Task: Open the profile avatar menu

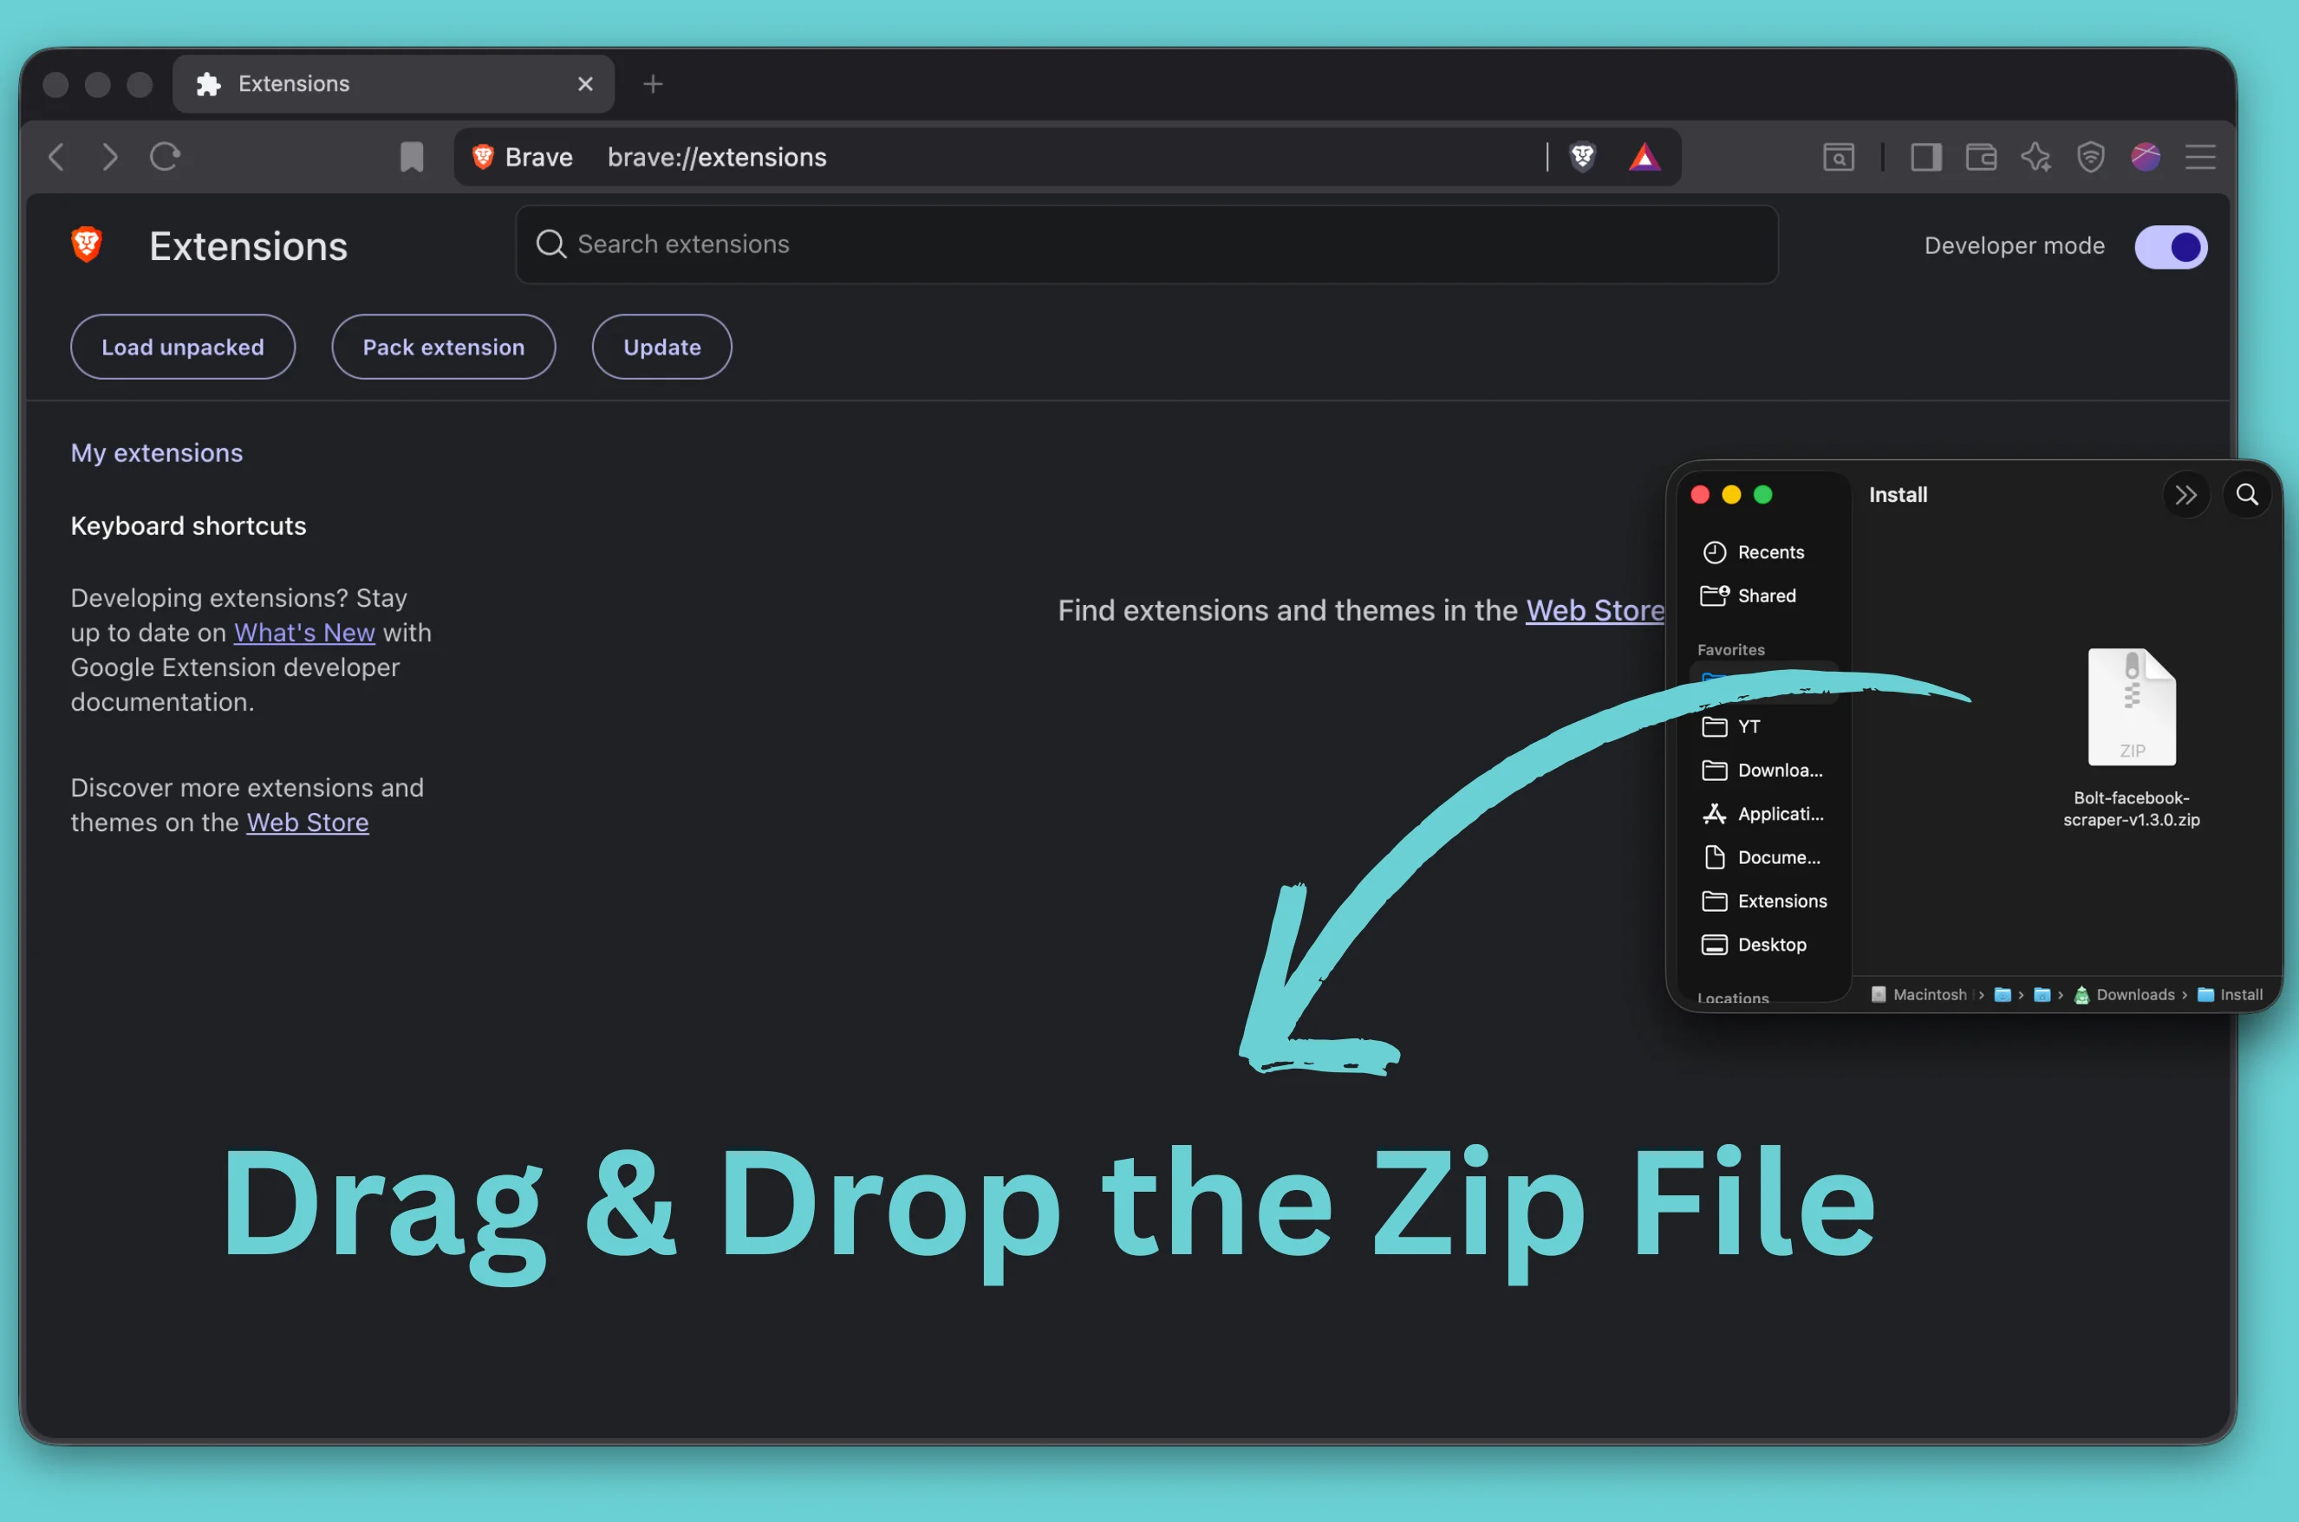Action: [x=2146, y=156]
